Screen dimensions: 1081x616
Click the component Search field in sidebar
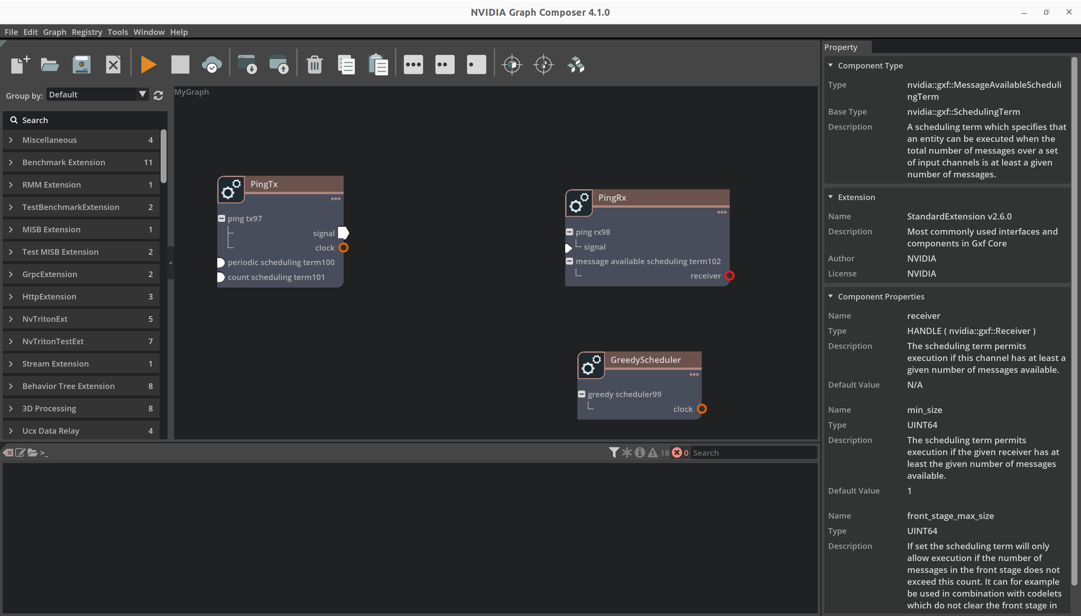pyautogui.click(x=85, y=120)
